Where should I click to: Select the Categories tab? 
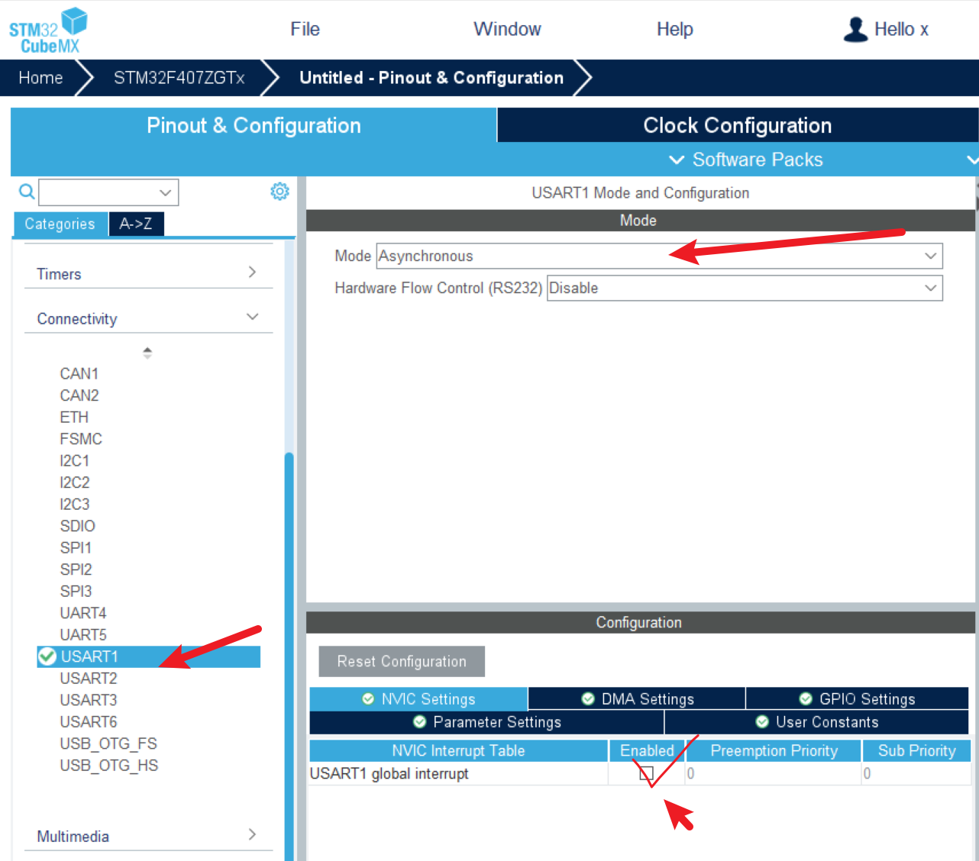pos(60,224)
